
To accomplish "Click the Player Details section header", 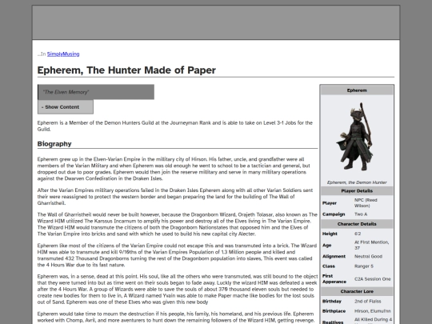I will [357, 190].
